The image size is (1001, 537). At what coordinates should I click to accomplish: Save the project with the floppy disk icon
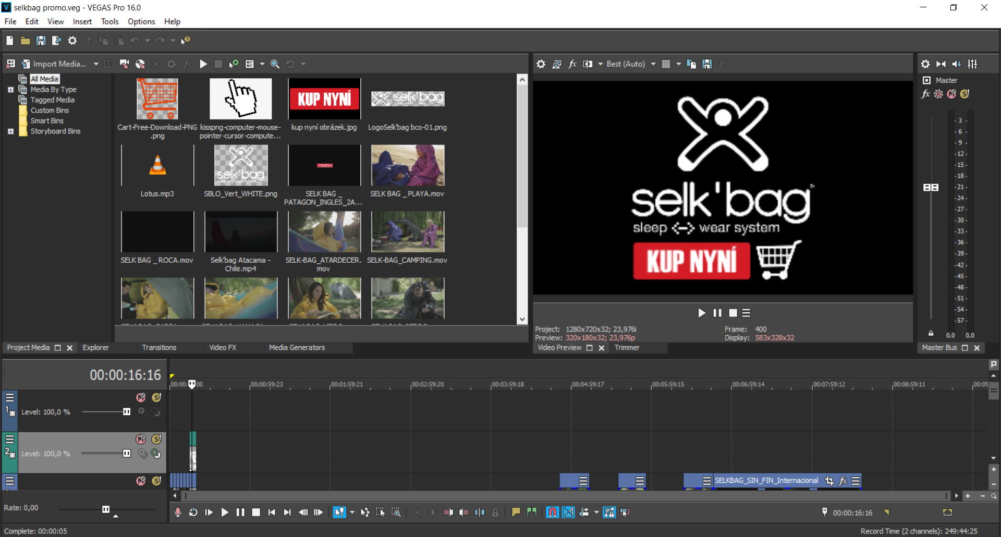(x=41, y=41)
